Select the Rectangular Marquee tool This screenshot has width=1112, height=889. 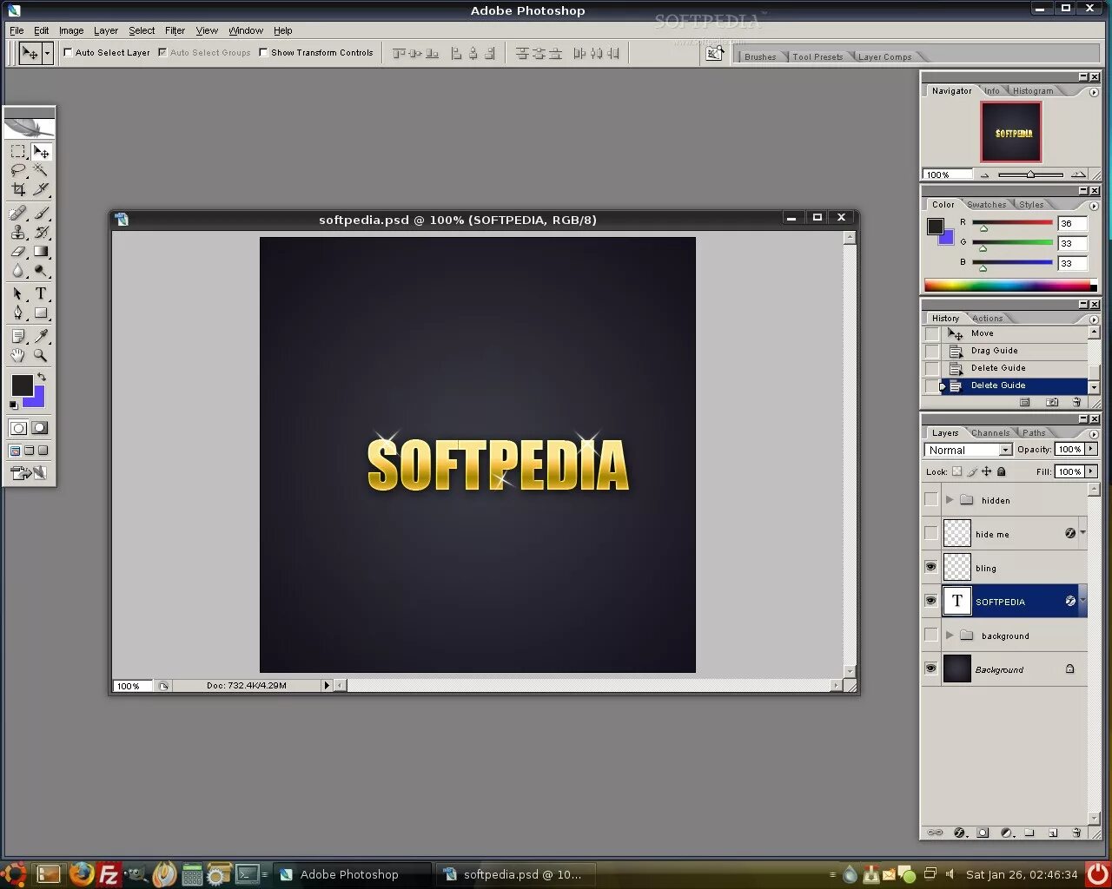pyautogui.click(x=18, y=152)
